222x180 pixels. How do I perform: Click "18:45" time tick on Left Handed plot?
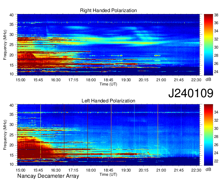click(108, 170)
